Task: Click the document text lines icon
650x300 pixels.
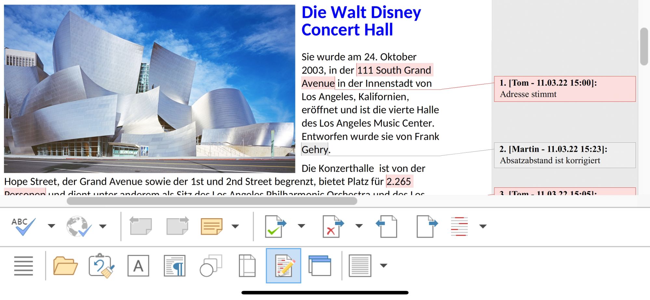Action: coord(360,266)
